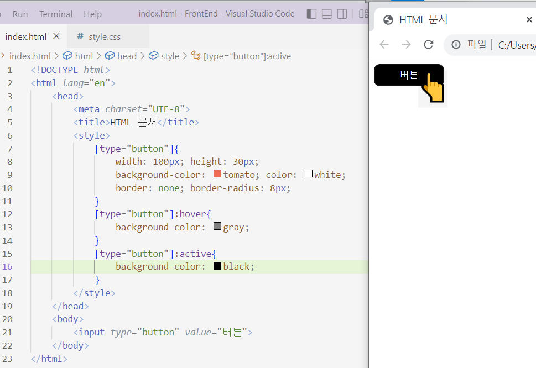
Task: Click the CSS hash icon on style.css tab
Action: pyautogui.click(x=80, y=36)
